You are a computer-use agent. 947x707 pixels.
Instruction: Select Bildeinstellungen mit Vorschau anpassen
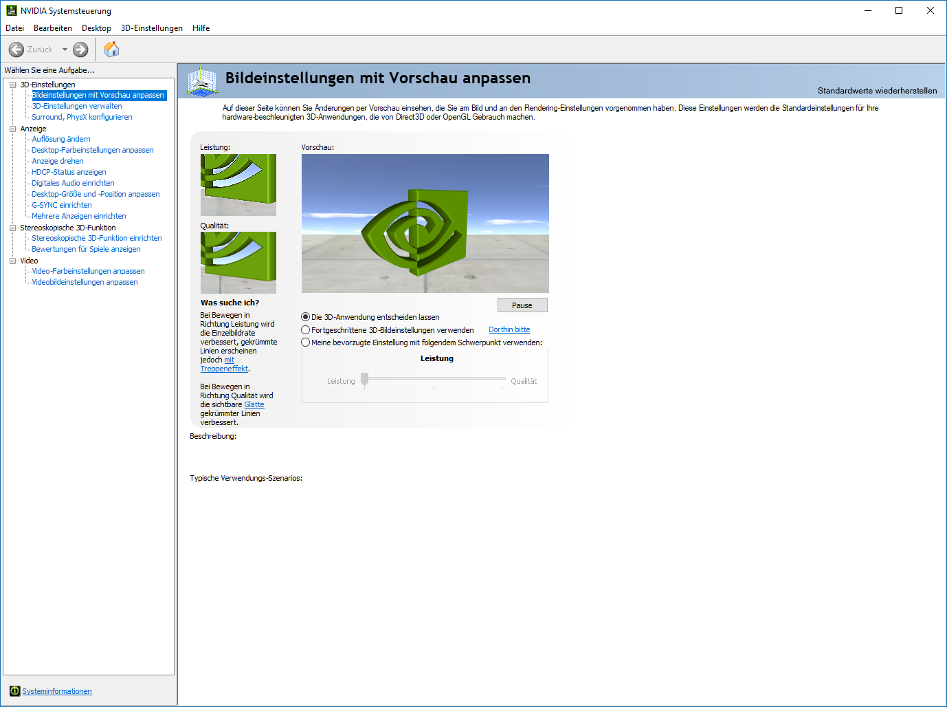[x=99, y=95]
